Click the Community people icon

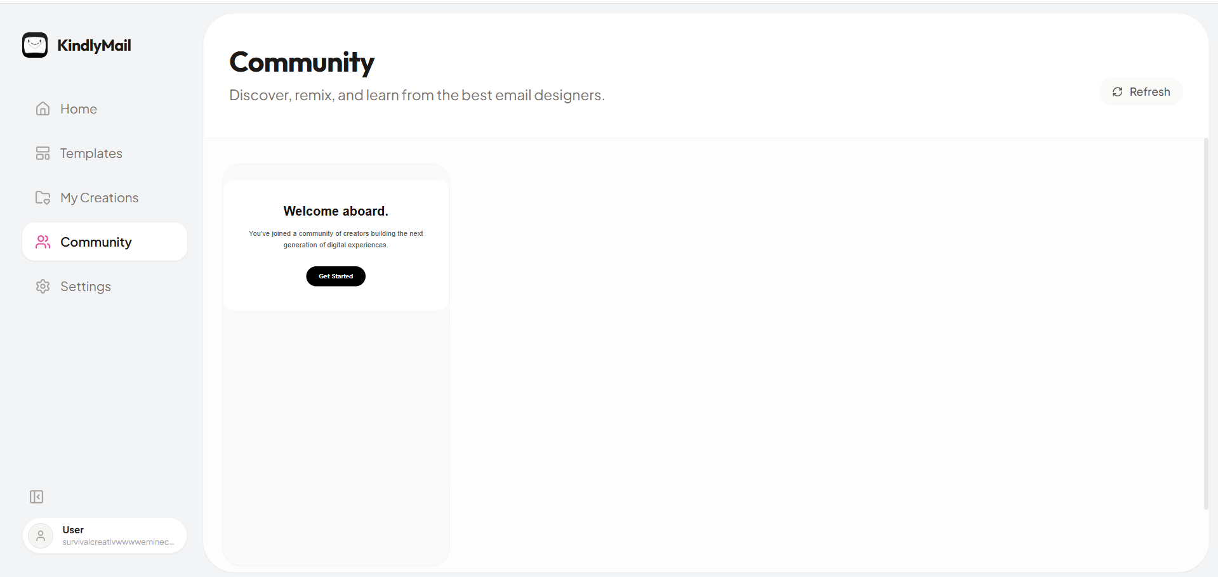42,242
